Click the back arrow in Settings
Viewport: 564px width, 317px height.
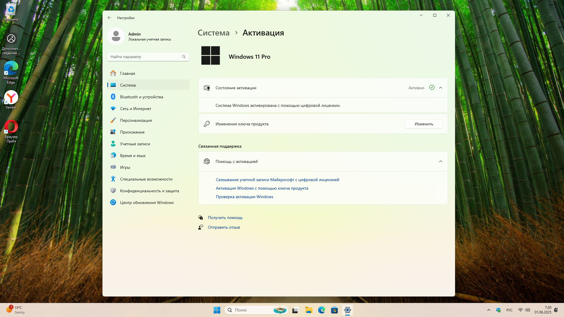pyautogui.click(x=110, y=18)
